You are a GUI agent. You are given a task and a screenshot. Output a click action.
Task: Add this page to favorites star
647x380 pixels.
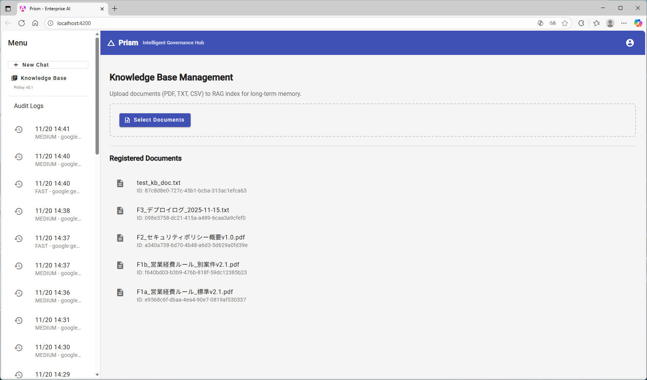point(565,23)
